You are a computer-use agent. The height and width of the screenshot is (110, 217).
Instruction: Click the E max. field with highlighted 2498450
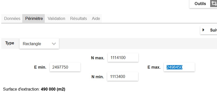(x=179, y=67)
